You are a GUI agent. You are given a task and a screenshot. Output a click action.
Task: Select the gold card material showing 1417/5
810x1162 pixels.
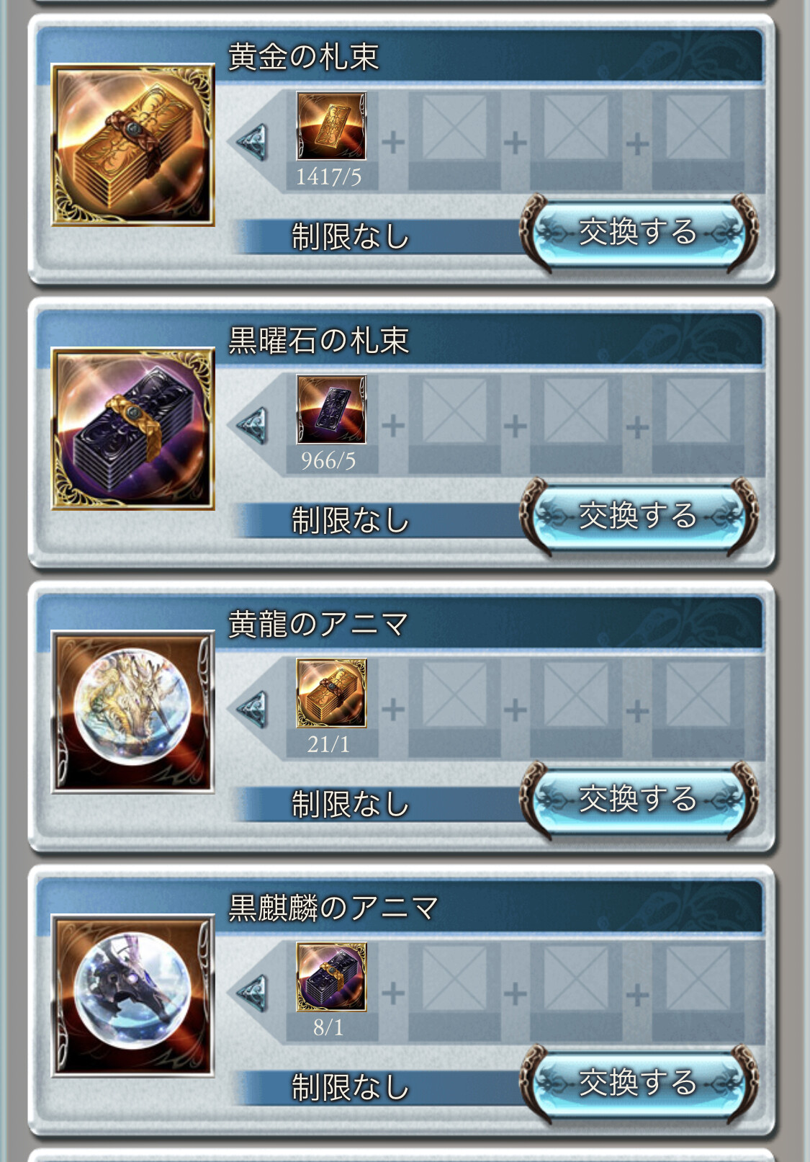pos(331,126)
